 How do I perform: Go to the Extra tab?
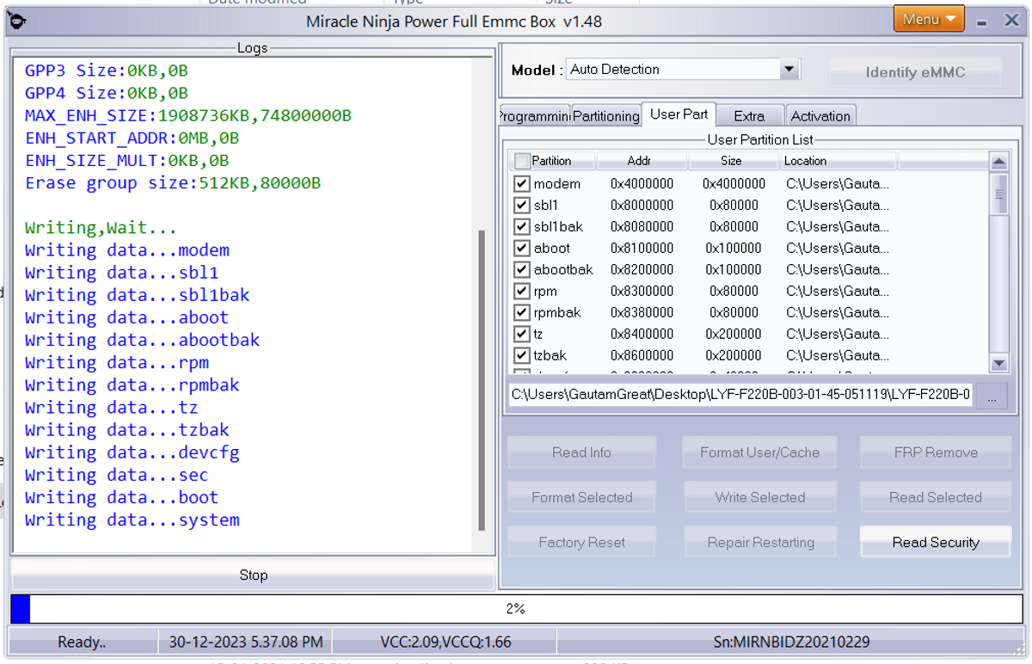[x=749, y=116]
